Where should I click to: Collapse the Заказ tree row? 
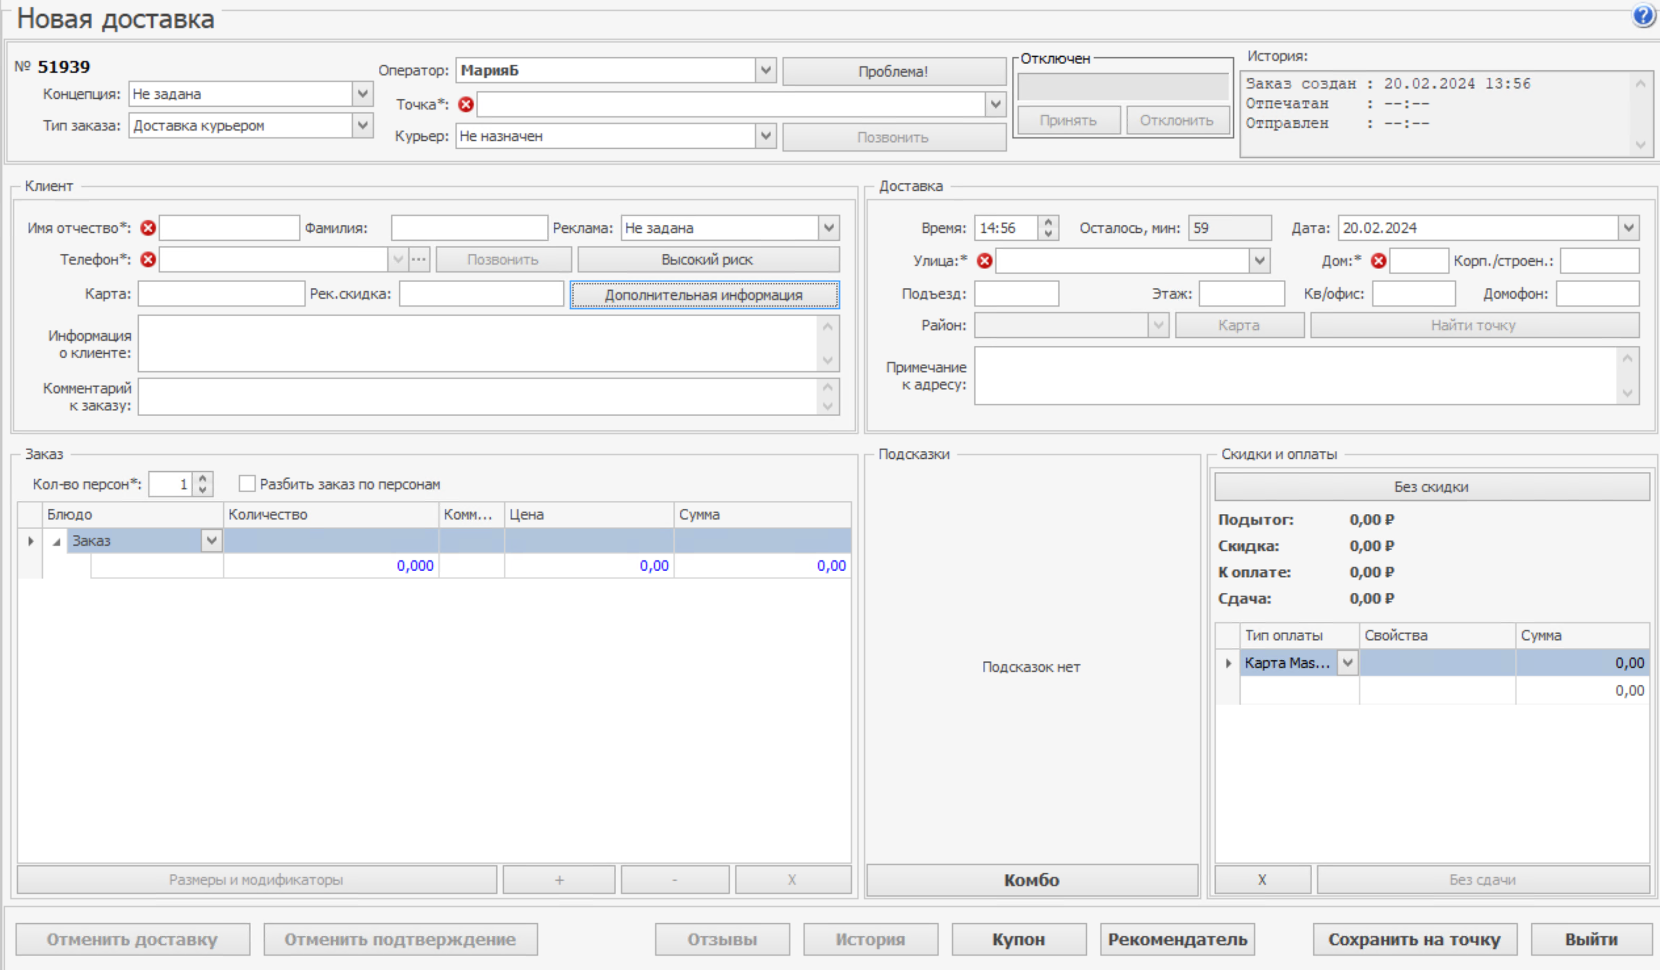pyautogui.click(x=57, y=542)
